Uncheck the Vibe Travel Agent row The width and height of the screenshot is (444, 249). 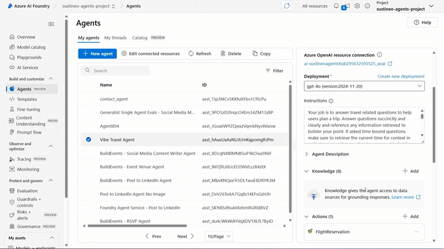[x=88, y=140]
